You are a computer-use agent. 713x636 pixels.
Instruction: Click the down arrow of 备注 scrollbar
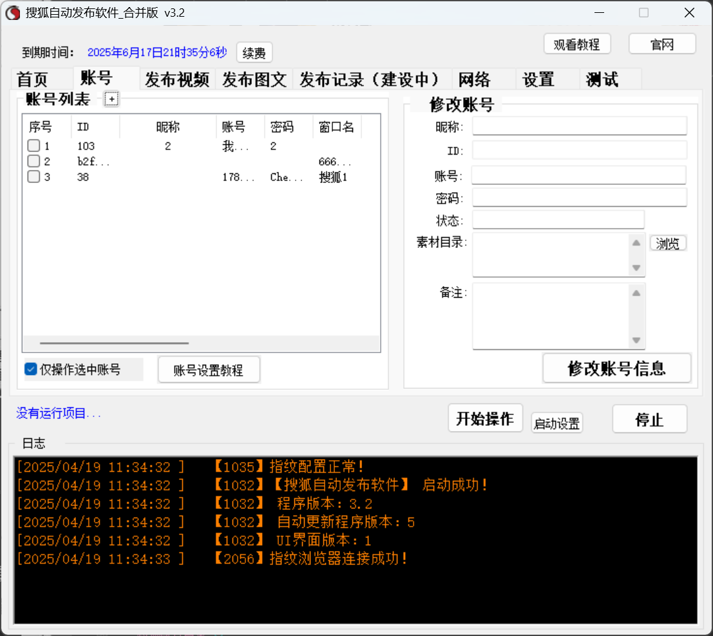636,340
